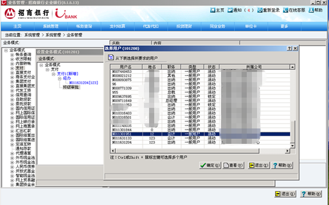
Task: Select 直接支付 in the left tree
Action: tap(23, 72)
